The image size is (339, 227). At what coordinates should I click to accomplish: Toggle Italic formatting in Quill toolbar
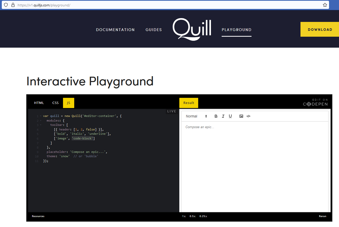(x=223, y=116)
